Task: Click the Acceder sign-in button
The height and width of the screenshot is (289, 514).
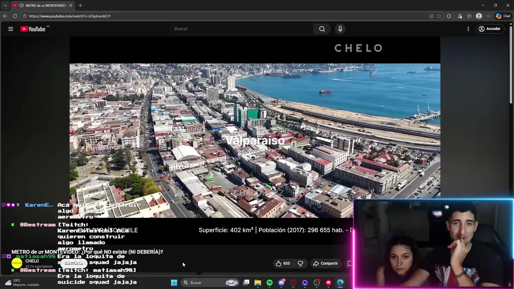Action: pyautogui.click(x=490, y=29)
